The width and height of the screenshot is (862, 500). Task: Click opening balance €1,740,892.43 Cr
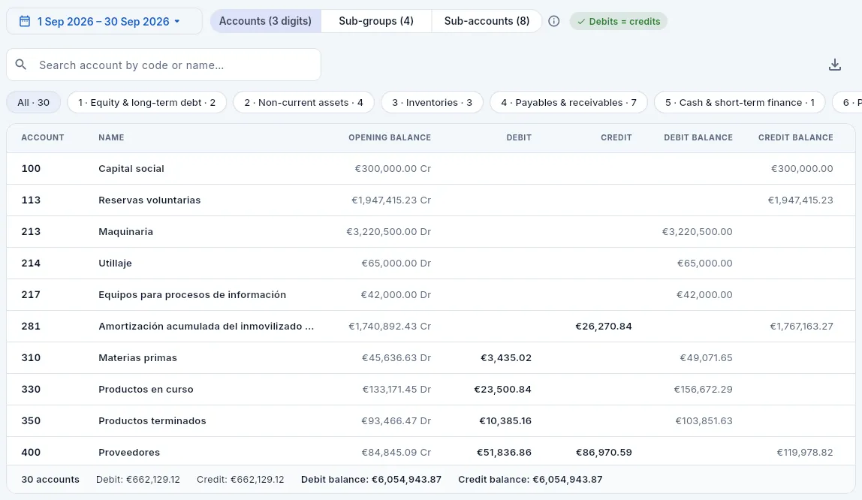(x=390, y=327)
